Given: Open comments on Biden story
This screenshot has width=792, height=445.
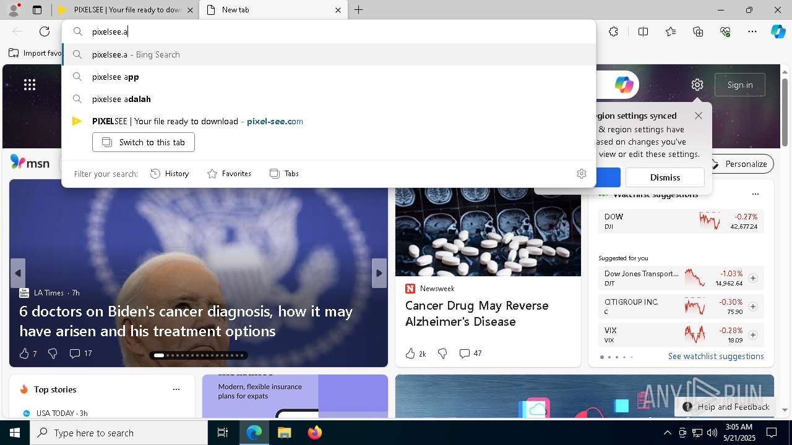Looking at the screenshot, I should 80,354.
